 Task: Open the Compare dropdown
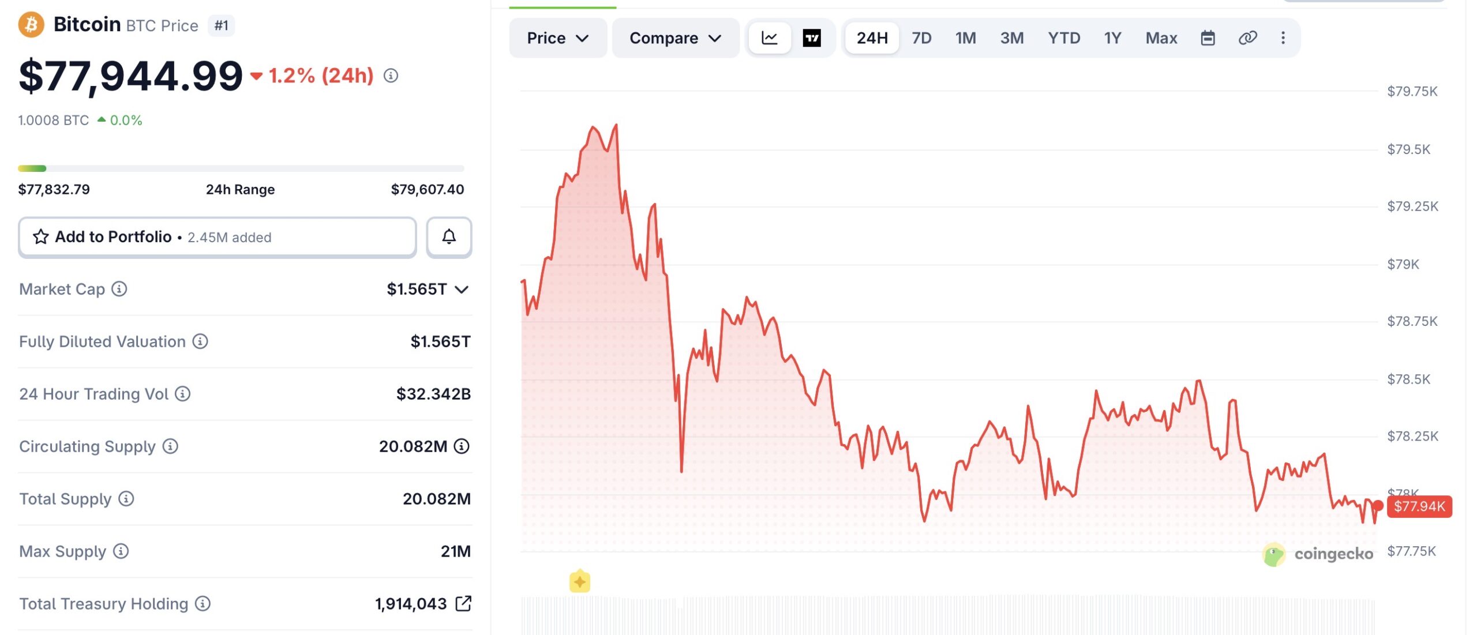676,38
